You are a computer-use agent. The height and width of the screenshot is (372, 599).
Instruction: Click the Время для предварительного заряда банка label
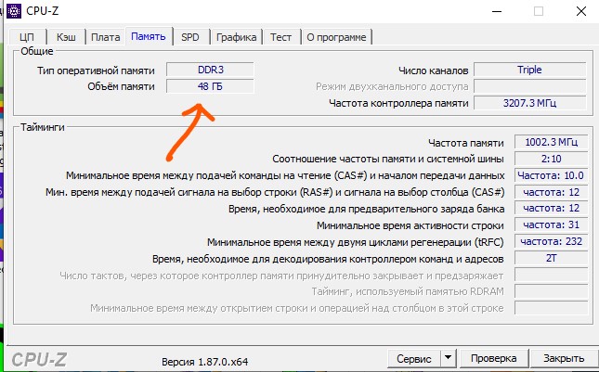(x=366, y=209)
